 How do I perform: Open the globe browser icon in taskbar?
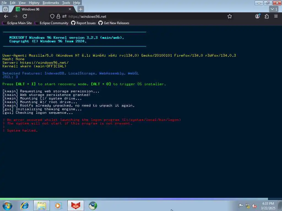pos(93,206)
